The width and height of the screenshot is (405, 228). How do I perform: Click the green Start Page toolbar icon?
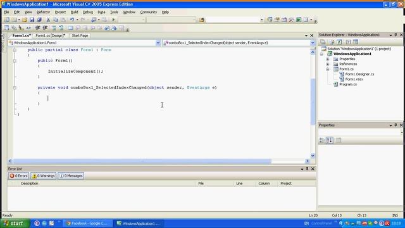click(x=299, y=20)
